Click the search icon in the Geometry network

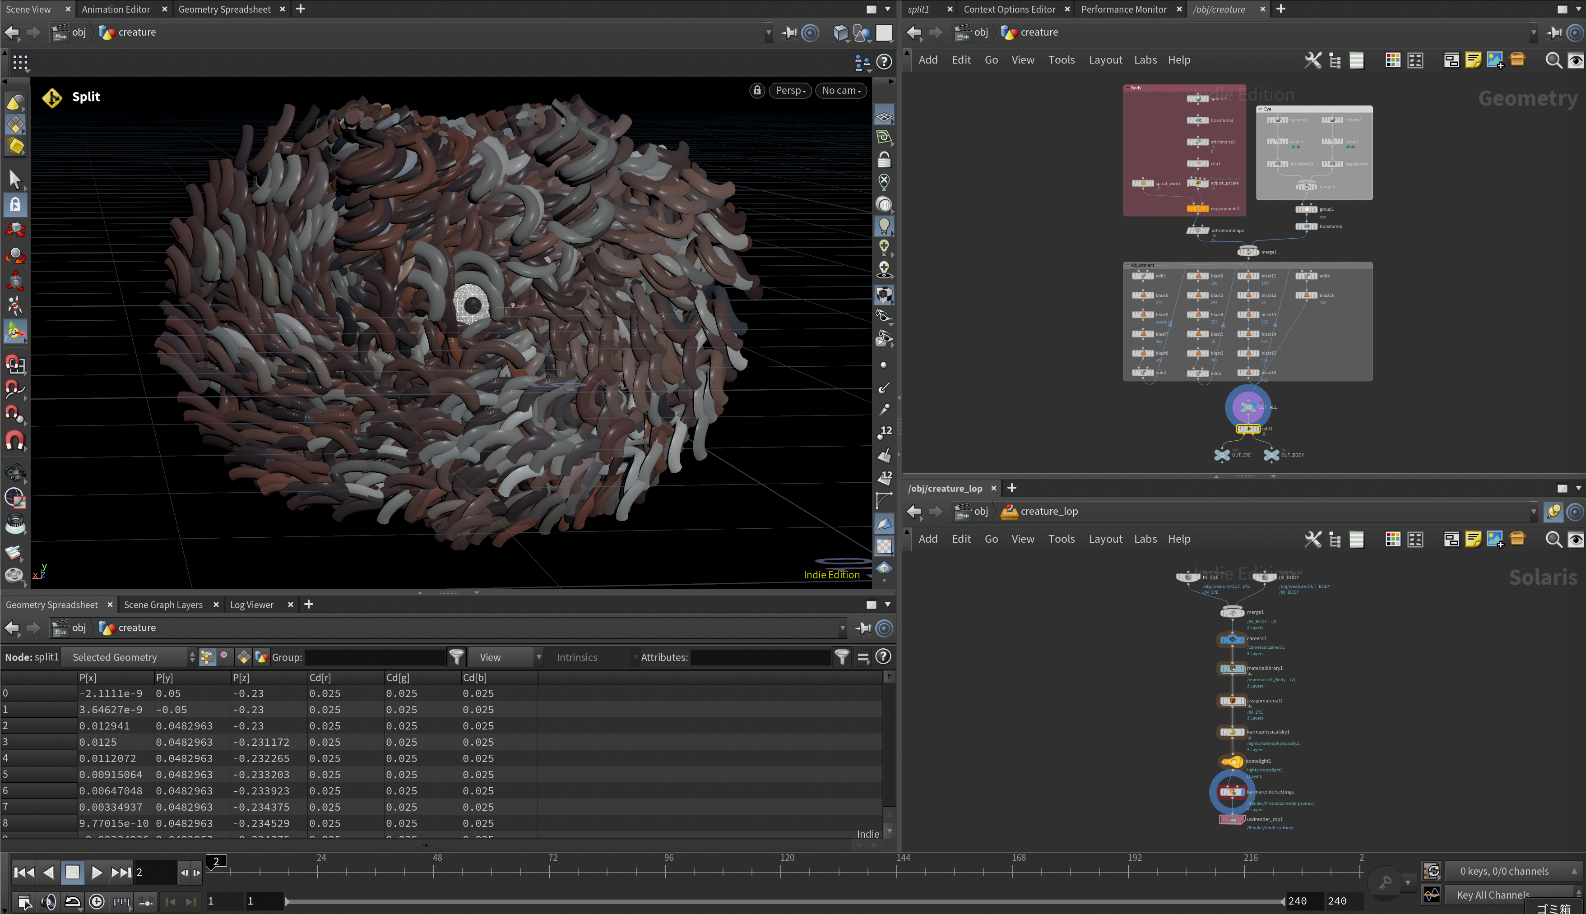[x=1554, y=60]
